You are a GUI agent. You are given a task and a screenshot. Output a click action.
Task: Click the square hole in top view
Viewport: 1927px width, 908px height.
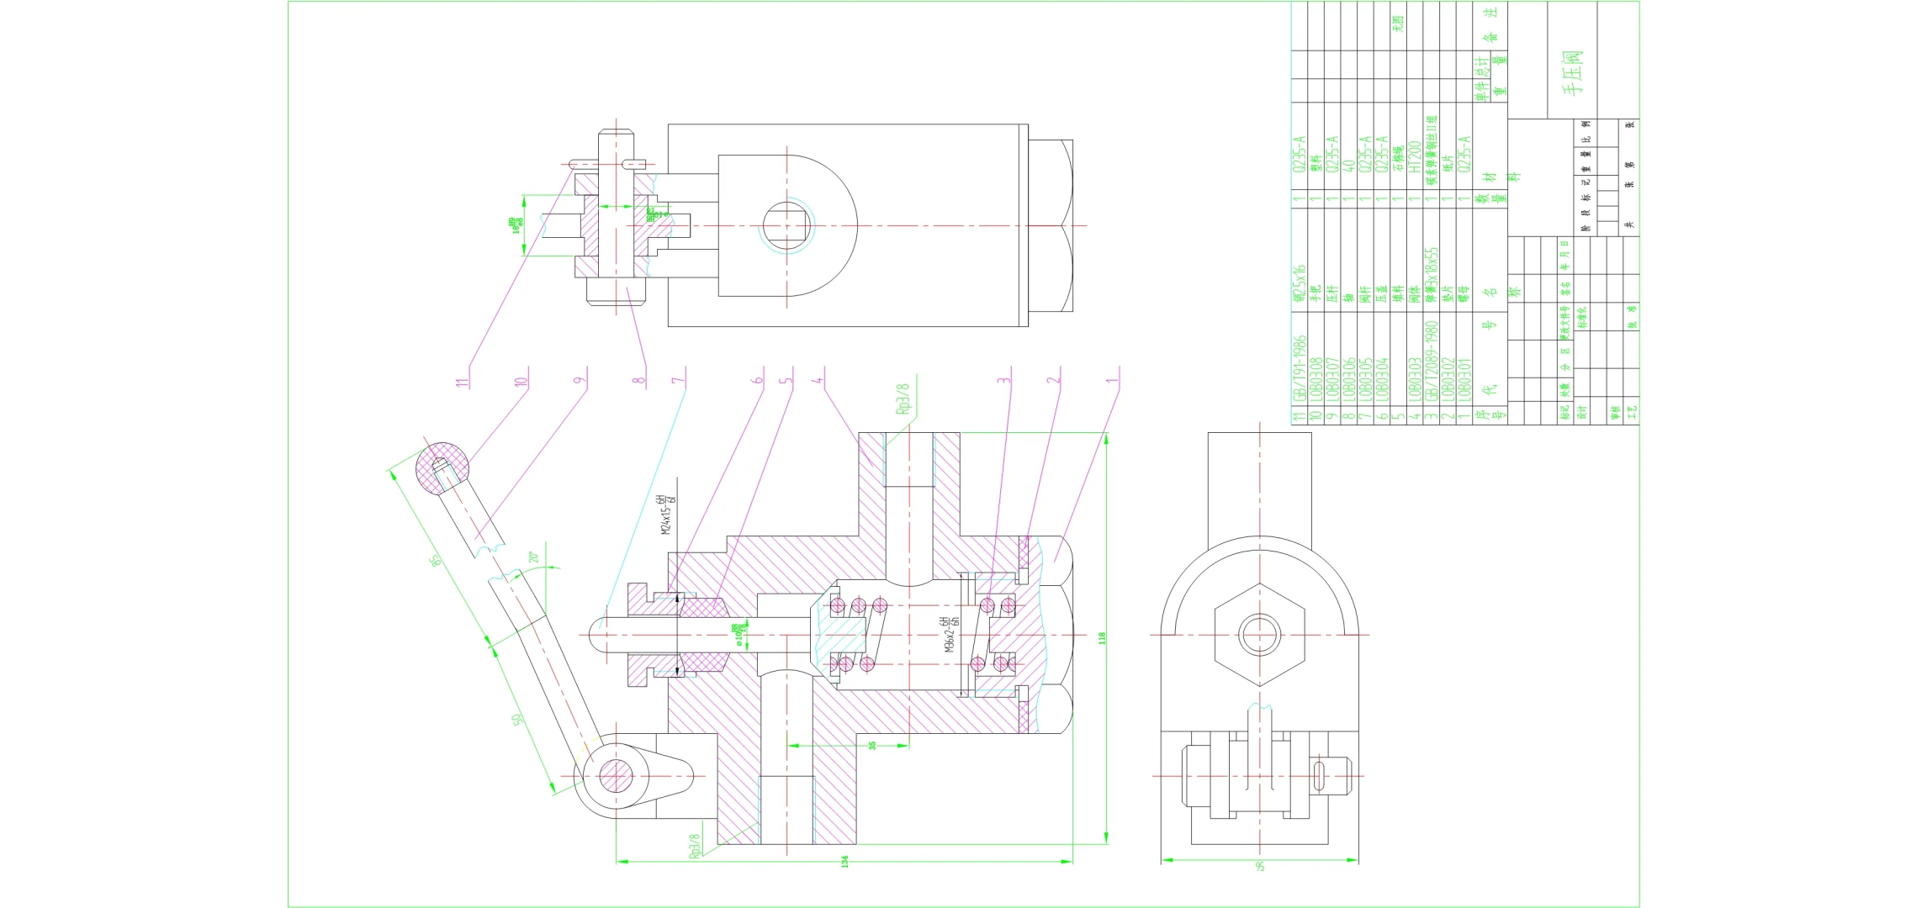pos(787,225)
